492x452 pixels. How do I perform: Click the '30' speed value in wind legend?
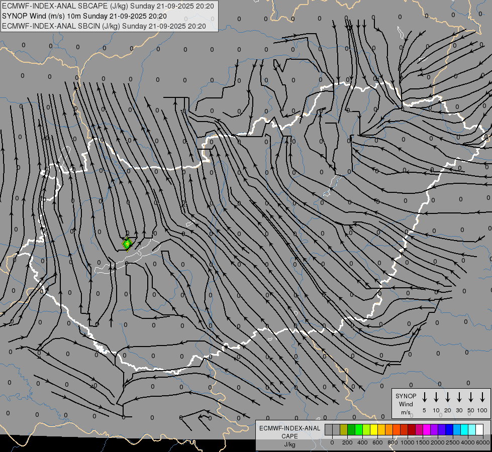click(x=459, y=410)
